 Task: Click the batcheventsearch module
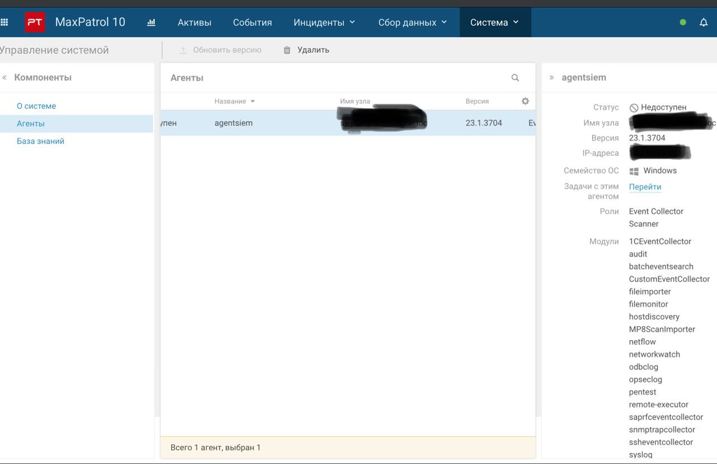pyautogui.click(x=661, y=267)
